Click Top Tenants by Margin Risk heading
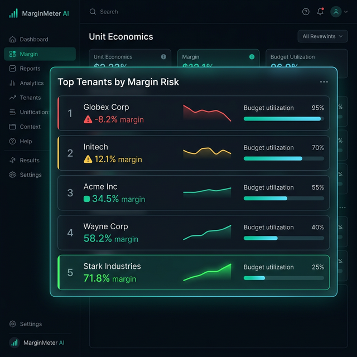 coord(118,82)
